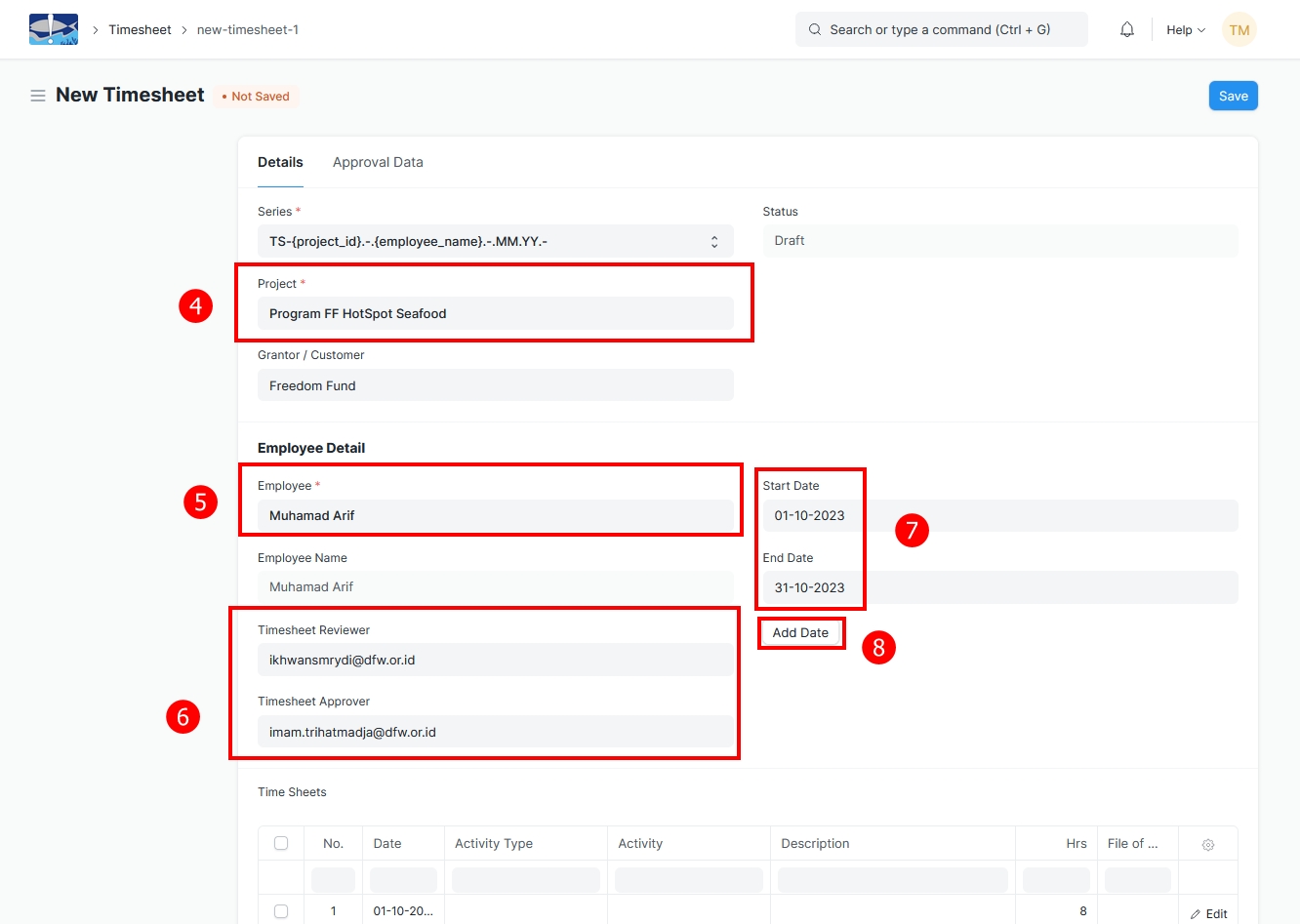Focus the Employee field
Screen dimensions: 1300x924
point(495,515)
